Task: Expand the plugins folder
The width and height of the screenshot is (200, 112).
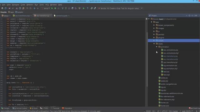Action: tap(154, 38)
